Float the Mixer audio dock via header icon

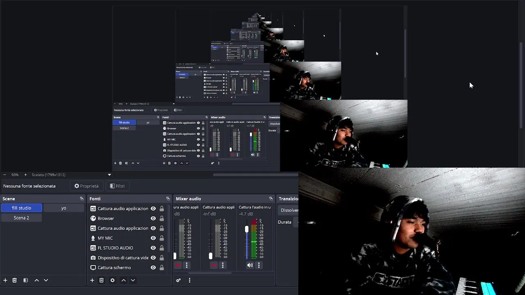(x=271, y=199)
